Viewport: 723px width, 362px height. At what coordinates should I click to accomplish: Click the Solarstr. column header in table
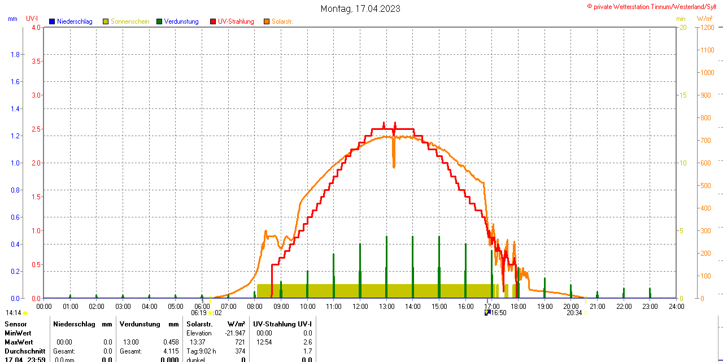(199, 324)
